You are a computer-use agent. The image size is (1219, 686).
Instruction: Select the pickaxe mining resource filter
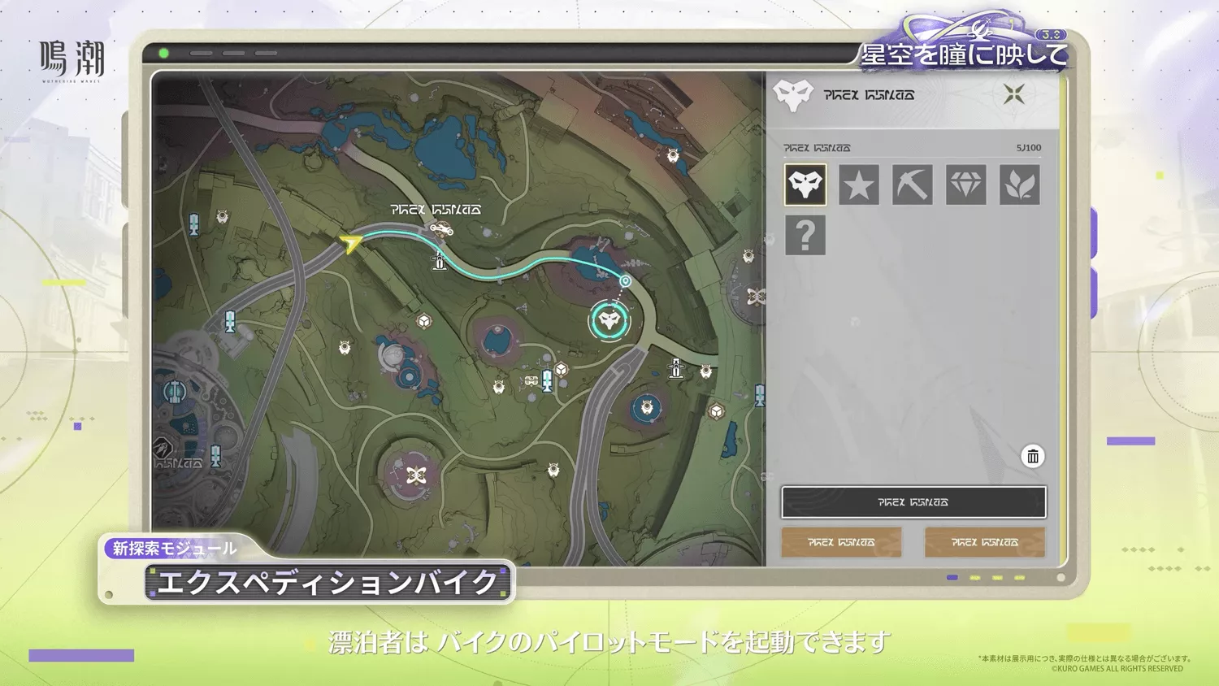point(912,185)
